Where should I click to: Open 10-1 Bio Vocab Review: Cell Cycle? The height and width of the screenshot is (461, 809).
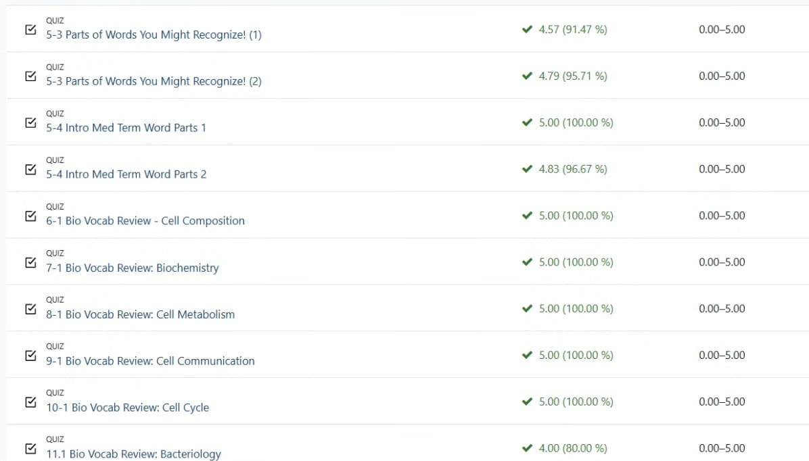pyautogui.click(x=127, y=408)
